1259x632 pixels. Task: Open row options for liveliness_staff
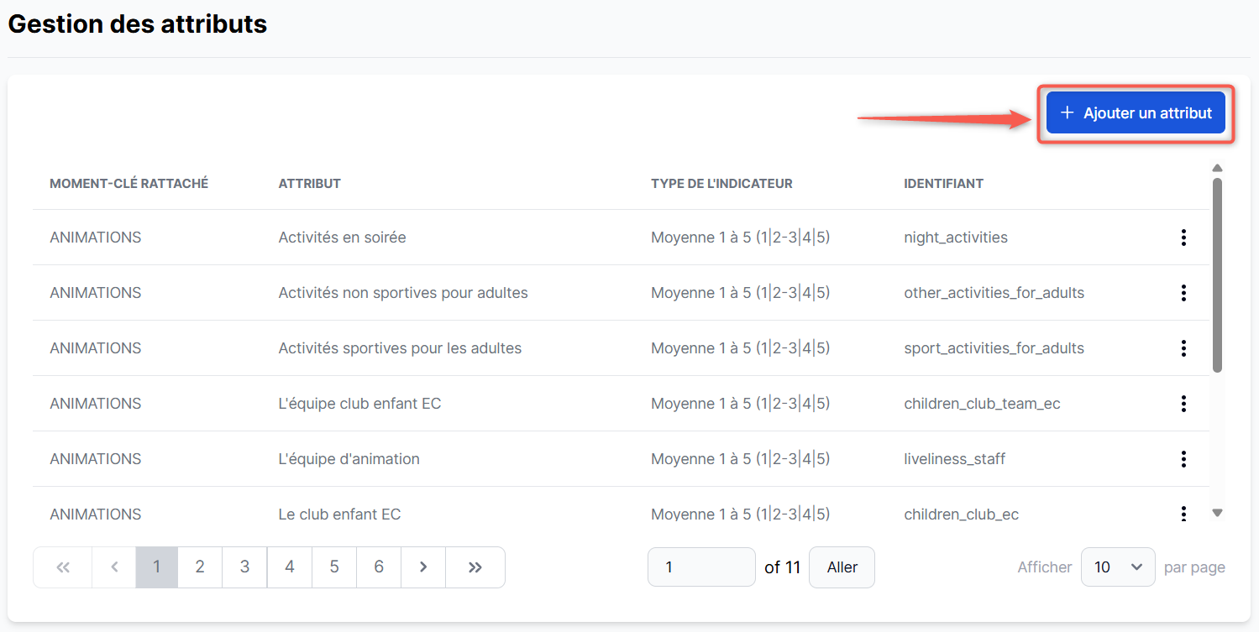[x=1183, y=459]
